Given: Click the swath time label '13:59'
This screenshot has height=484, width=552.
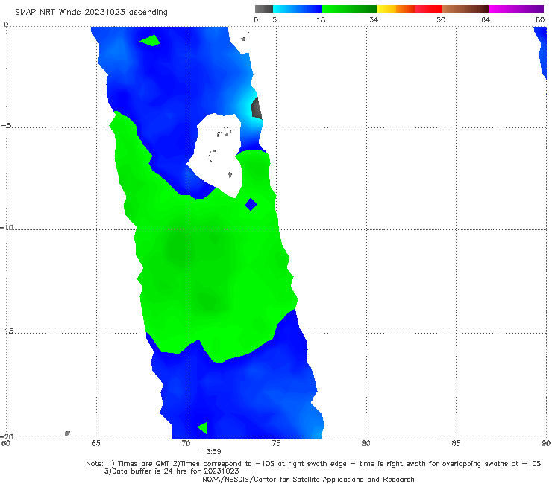Looking at the screenshot, I should [211, 452].
